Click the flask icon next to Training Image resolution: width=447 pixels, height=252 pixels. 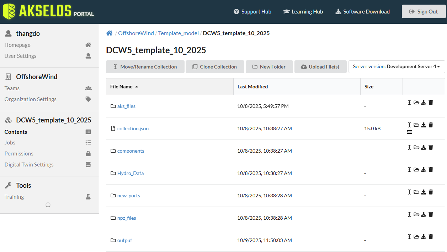point(88,197)
